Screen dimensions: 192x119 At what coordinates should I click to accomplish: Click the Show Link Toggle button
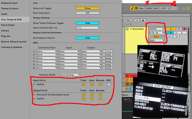(x=88, y=8)
